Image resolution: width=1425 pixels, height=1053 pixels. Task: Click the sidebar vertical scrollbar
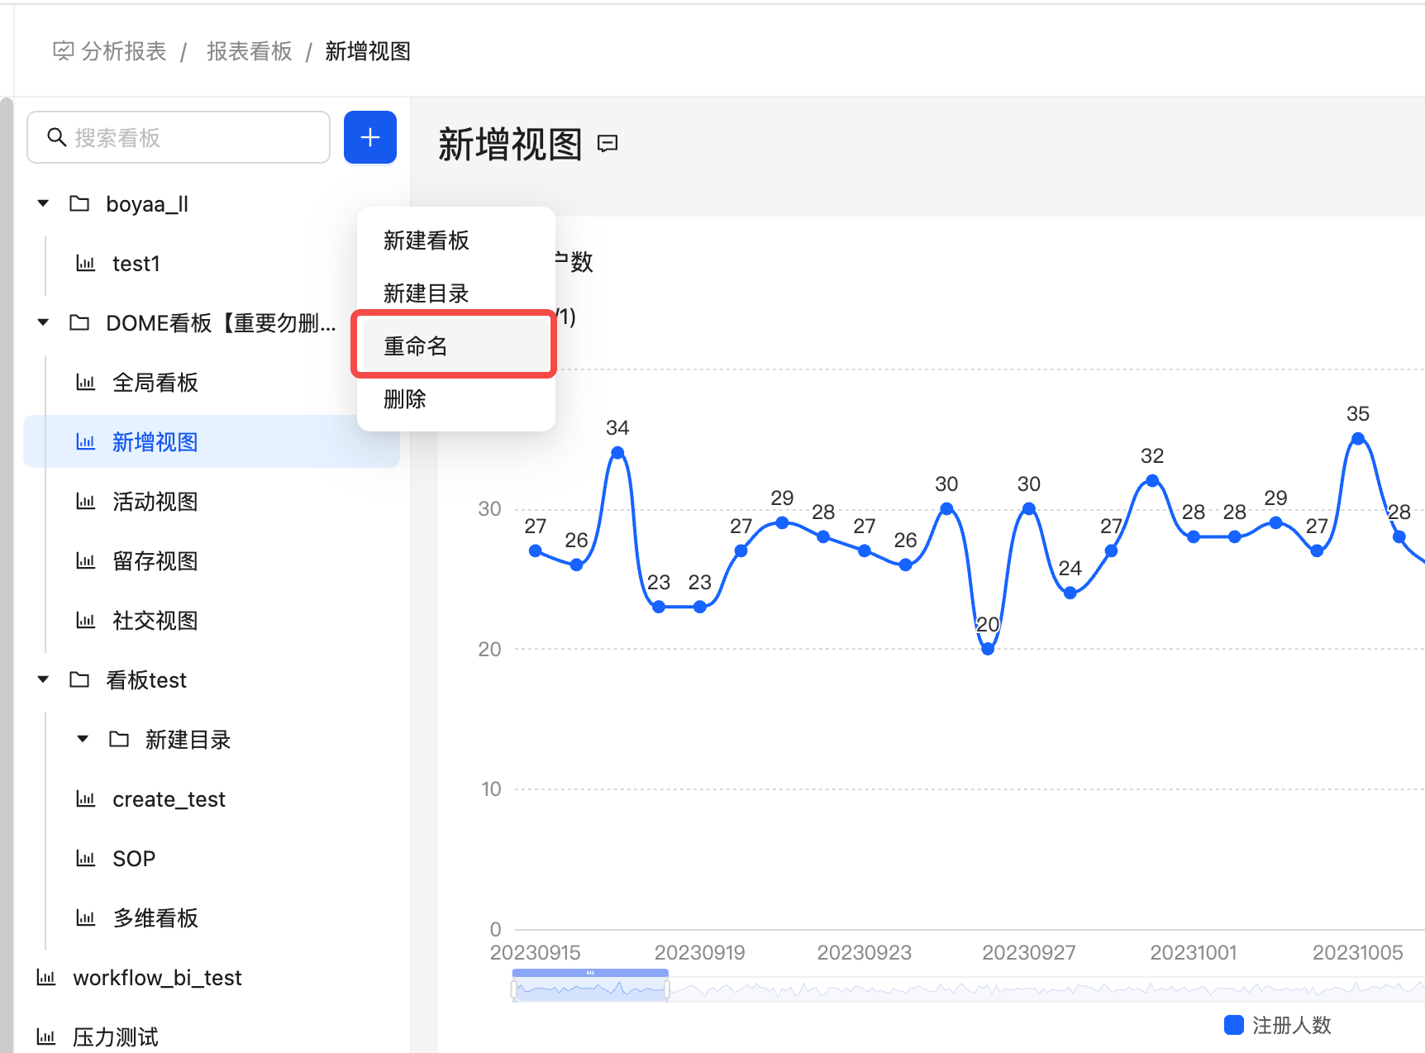7,575
